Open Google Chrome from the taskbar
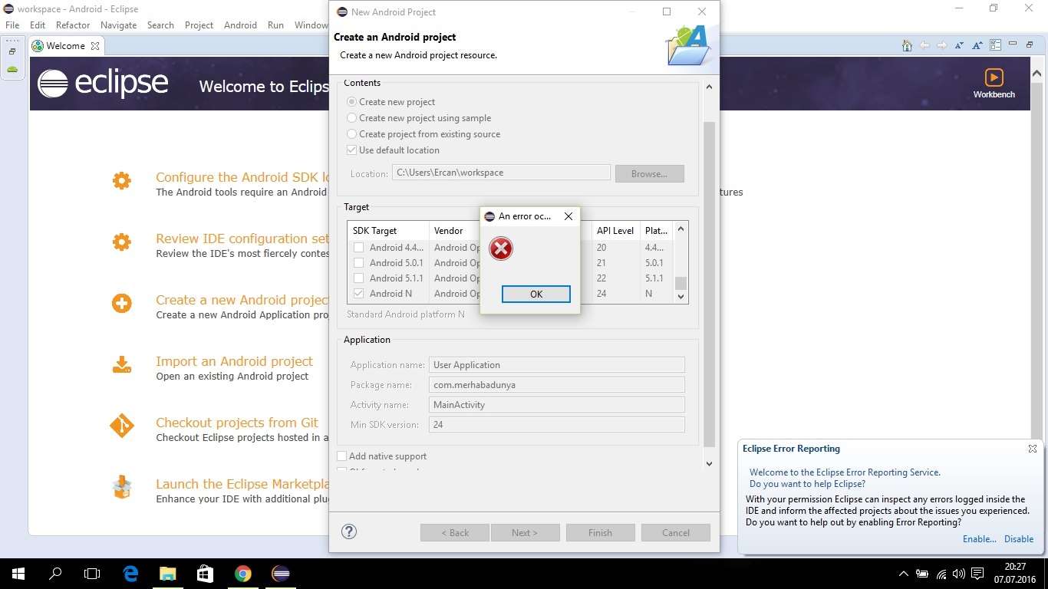1048x589 pixels. 243,573
